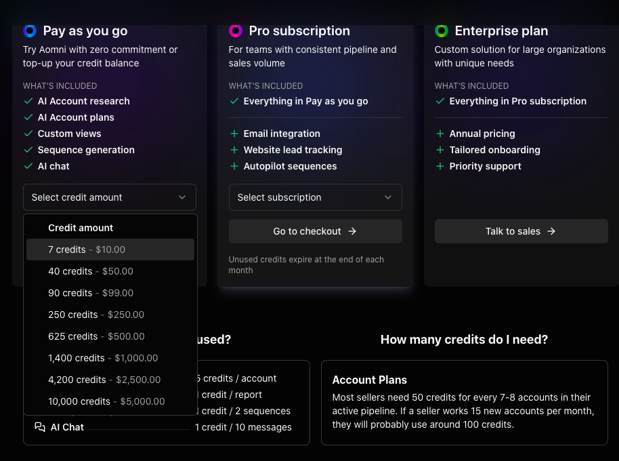Click the Talk to sales button
619x461 pixels.
(x=521, y=231)
